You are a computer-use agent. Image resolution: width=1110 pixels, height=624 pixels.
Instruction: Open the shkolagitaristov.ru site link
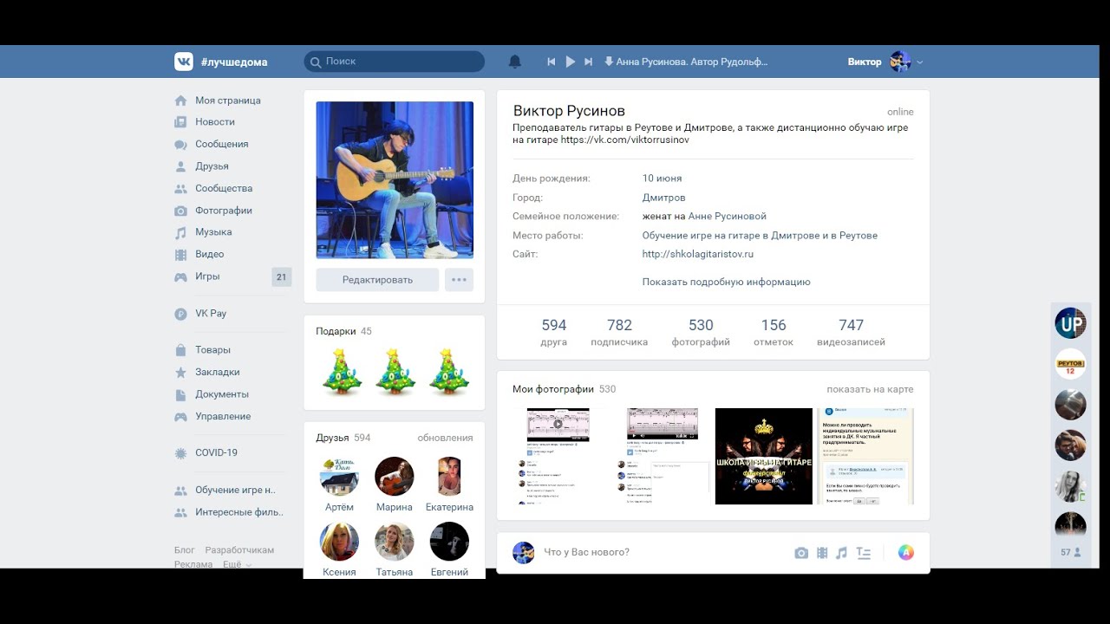point(698,255)
